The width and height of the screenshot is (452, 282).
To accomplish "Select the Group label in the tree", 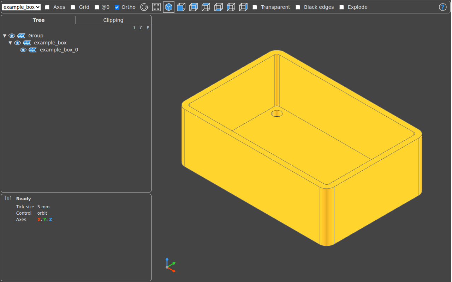I will [36, 36].
